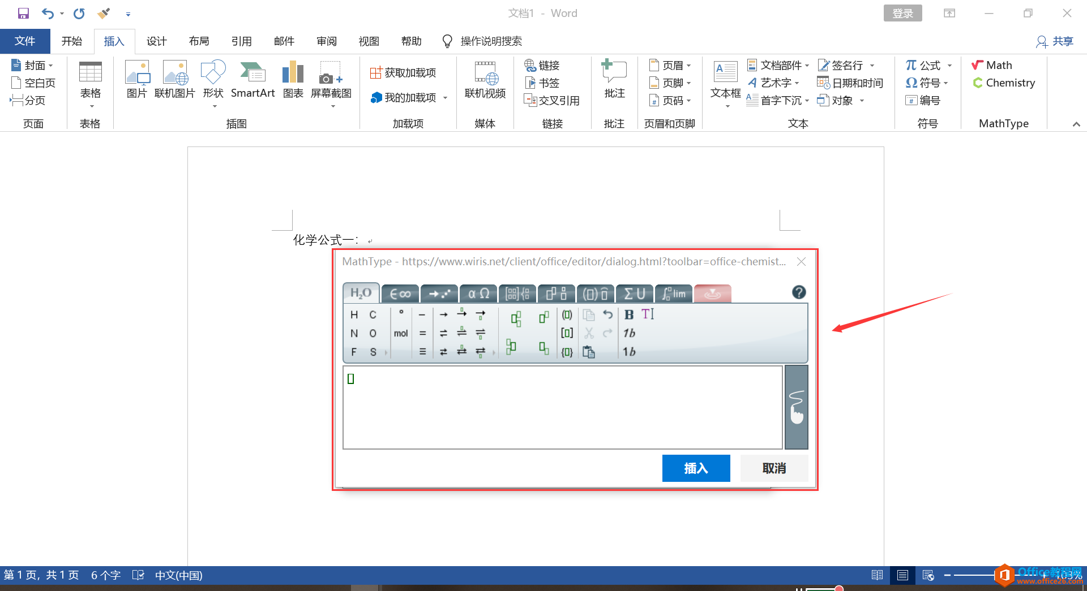
Task: Switch to the 开始 ribbon tab
Action: pyautogui.click(x=71, y=41)
